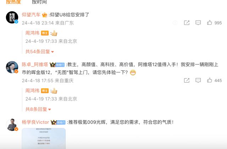The height and width of the screenshot is (149, 227).
Task: Reply to 仰望汽车 comment using comment icon
Action: click(x=198, y=23)
